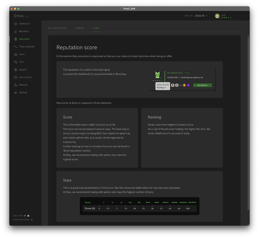The height and width of the screenshot is (238, 259).
Task: Click the Bisq Easy thumbs-up icon
Action: tap(16, 32)
